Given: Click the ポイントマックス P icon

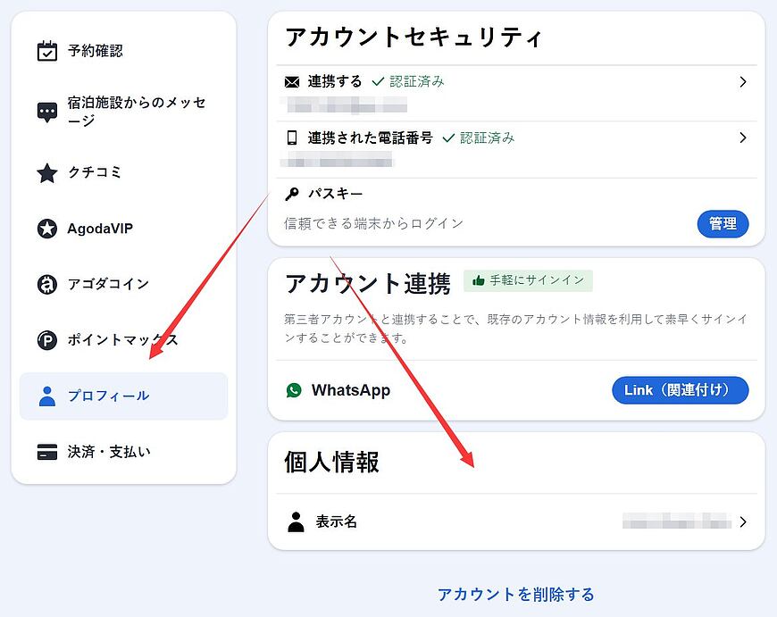Looking at the screenshot, I should [x=47, y=340].
